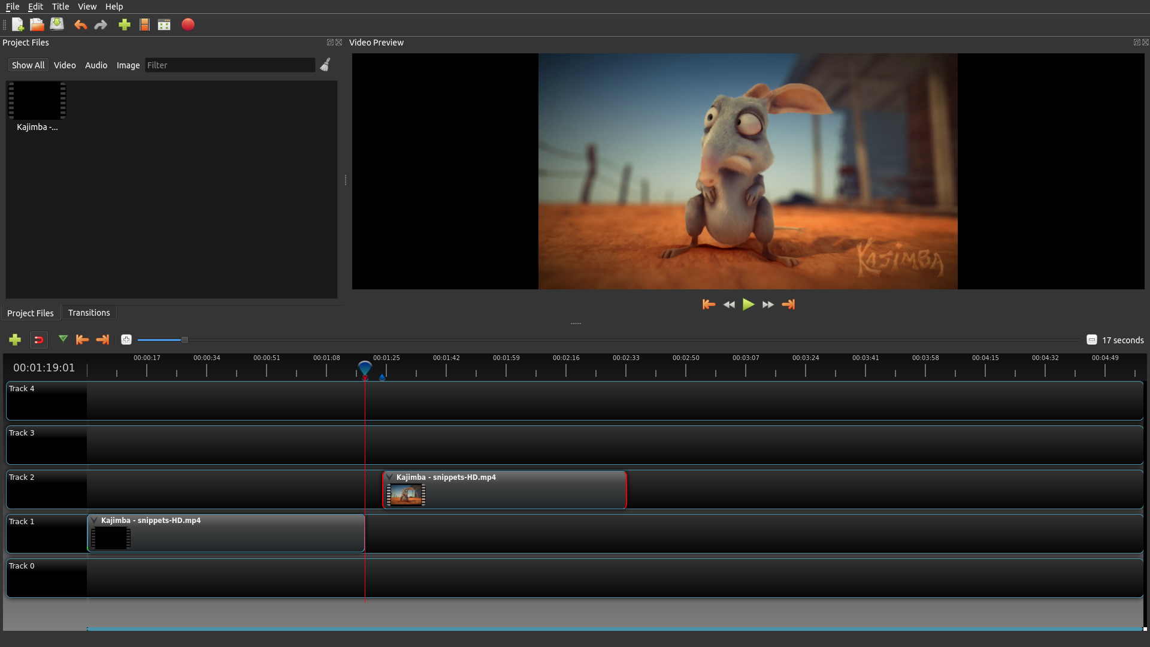
Task: Export video with the red record button
Action: coord(188,25)
